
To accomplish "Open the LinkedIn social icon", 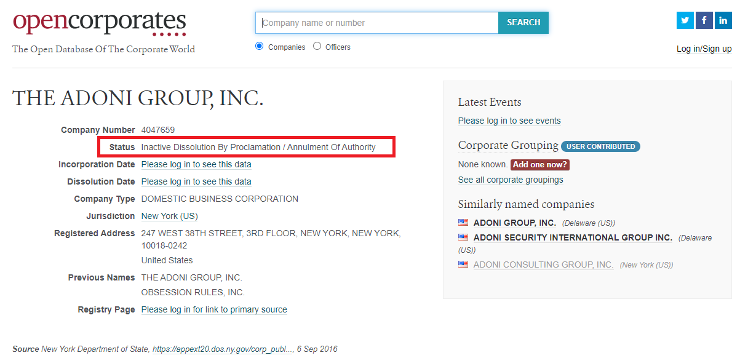I will 723,20.
